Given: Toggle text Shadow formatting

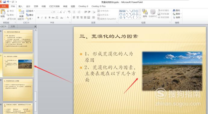Looking at the screenshot, I should pyautogui.click(x=49, y=17).
